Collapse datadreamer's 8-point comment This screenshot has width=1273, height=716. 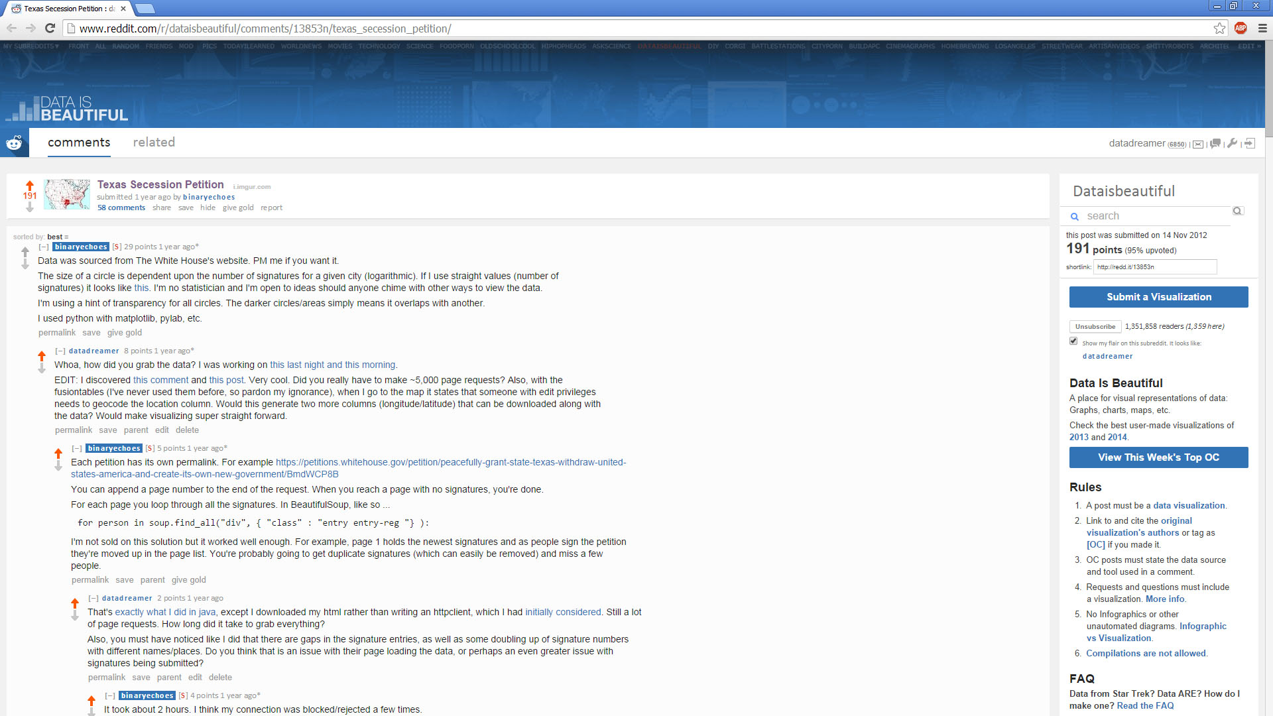60,351
